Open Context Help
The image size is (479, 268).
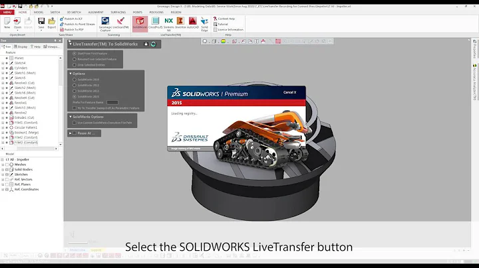(x=224, y=19)
